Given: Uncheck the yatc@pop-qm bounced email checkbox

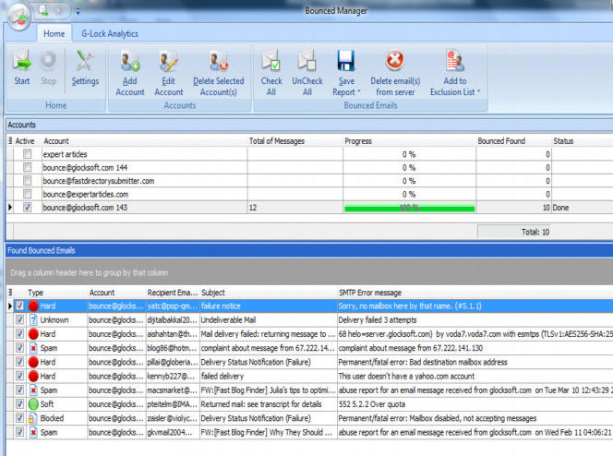Looking at the screenshot, I should (x=19, y=306).
